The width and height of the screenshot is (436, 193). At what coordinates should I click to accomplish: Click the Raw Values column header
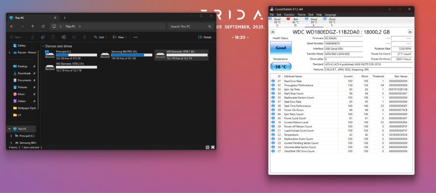(x=401, y=76)
